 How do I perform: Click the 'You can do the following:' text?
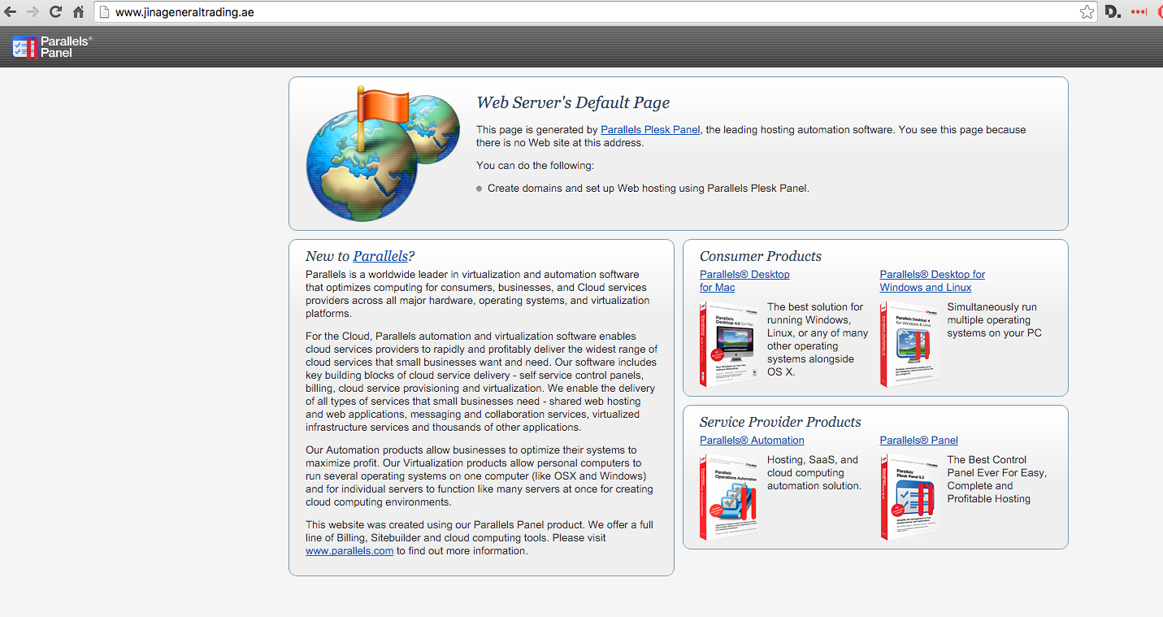coord(536,166)
